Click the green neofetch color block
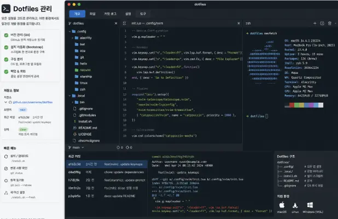Viewport: 338px width, 219px height. click(296, 105)
